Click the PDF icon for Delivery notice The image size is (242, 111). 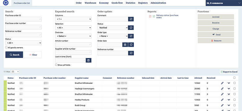pyautogui.click(x=150, y=16)
